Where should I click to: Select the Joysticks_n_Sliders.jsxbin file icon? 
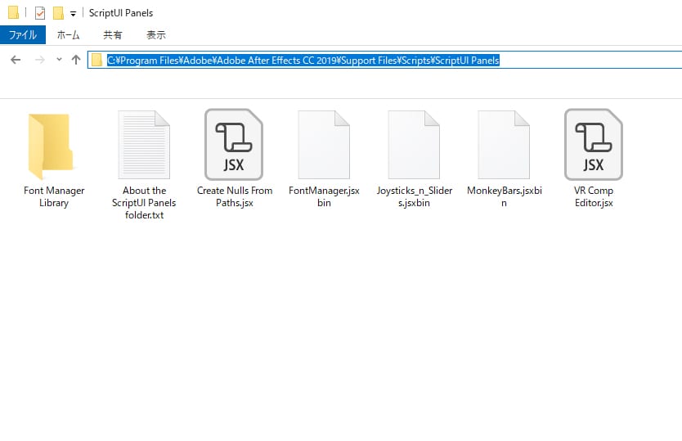pos(414,145)
